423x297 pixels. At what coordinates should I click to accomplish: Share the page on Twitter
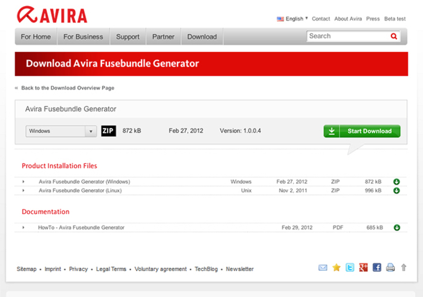[x=350, y=267]
